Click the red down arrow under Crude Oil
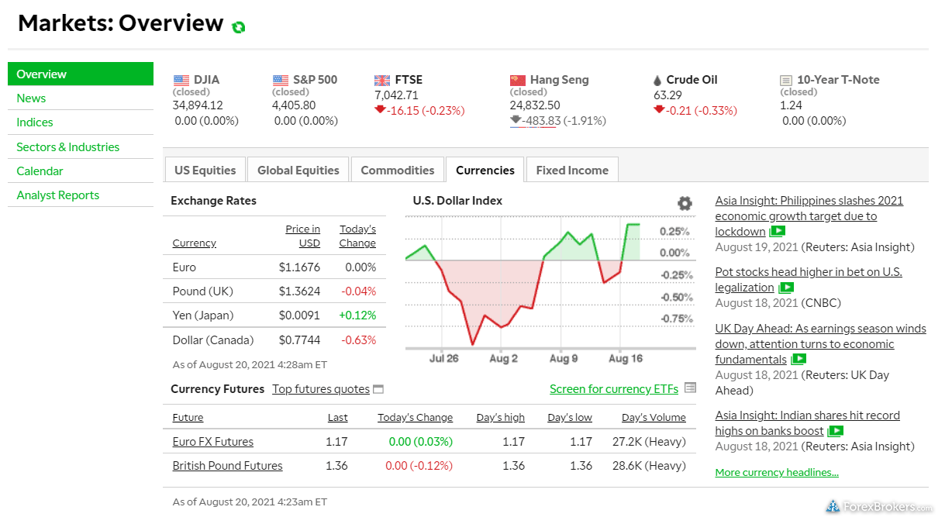Screen dimensions: 952x524 pyautogui.click(x=659, y=109)
